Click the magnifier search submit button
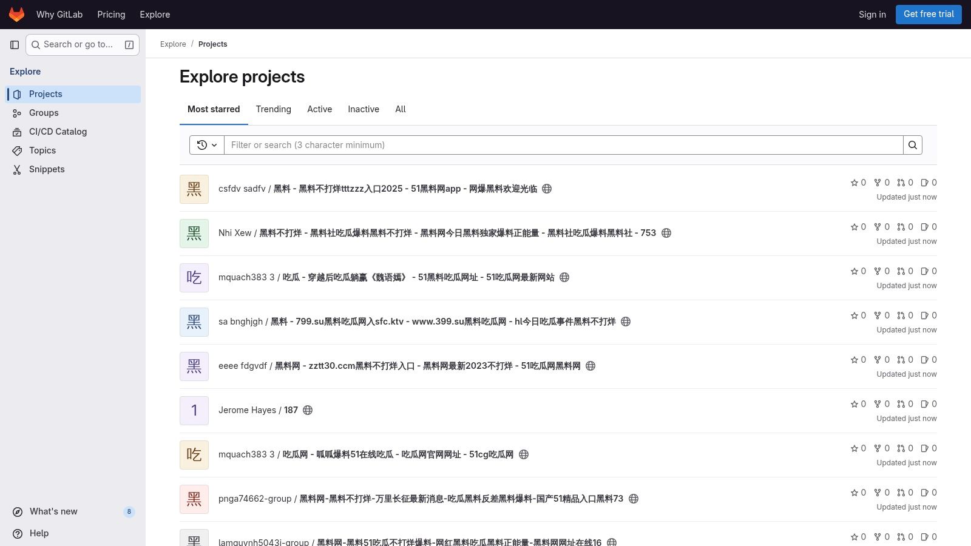Screen dimensions: 971x546 913,145
